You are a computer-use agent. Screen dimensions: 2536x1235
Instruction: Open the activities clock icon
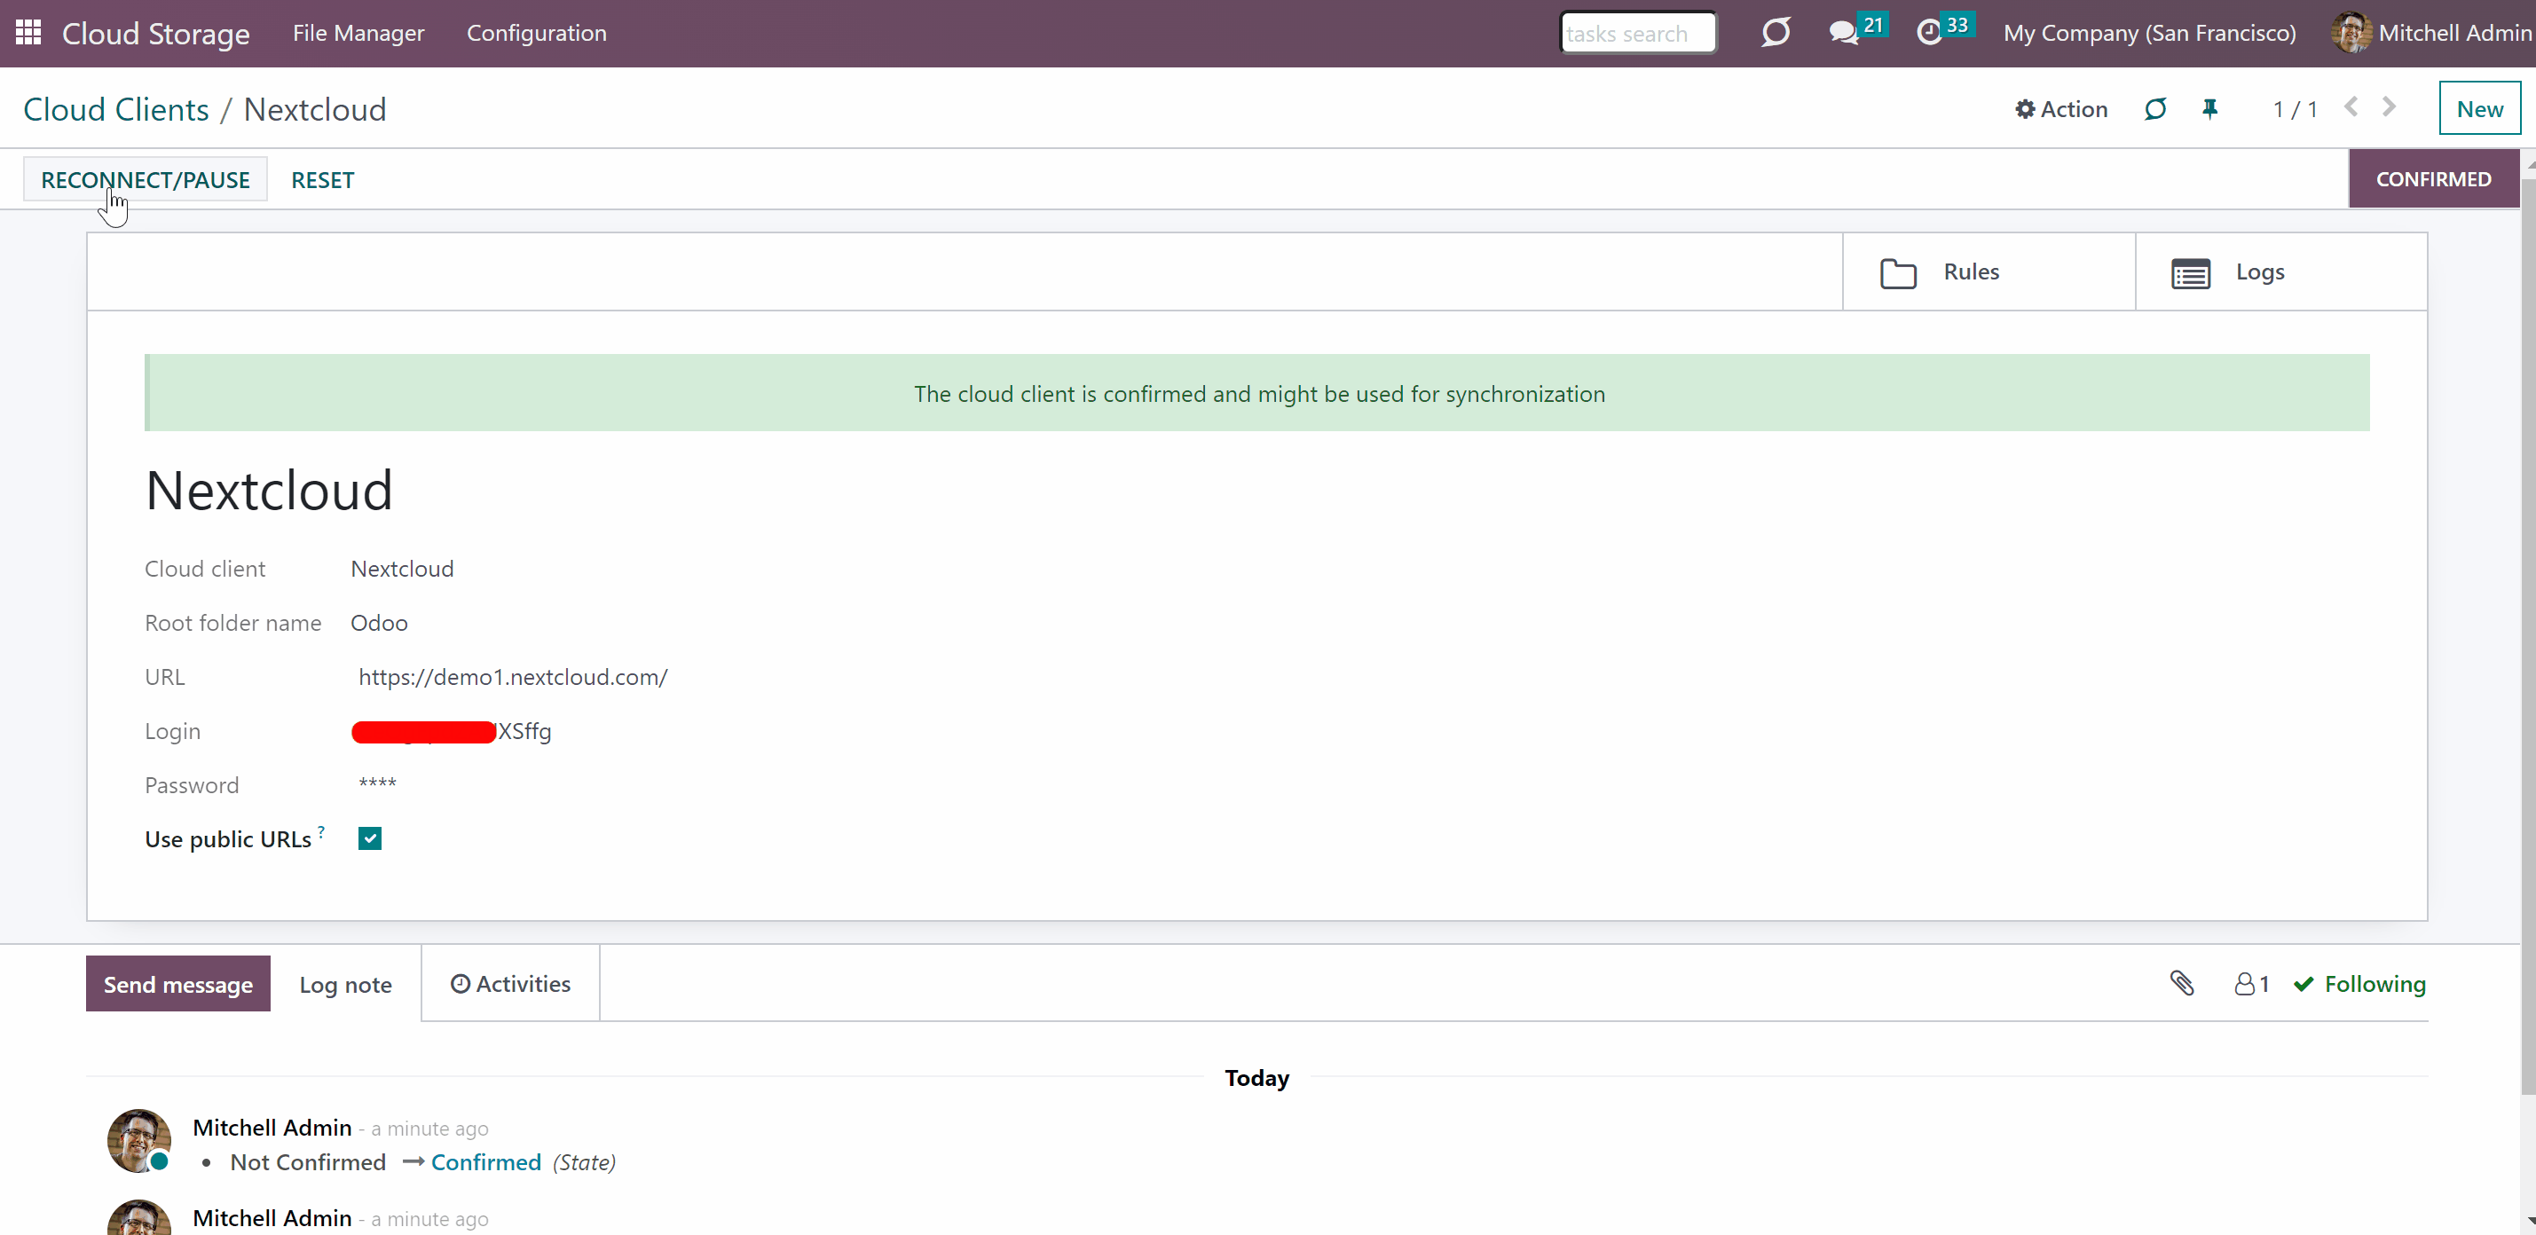pos(1930,33)
